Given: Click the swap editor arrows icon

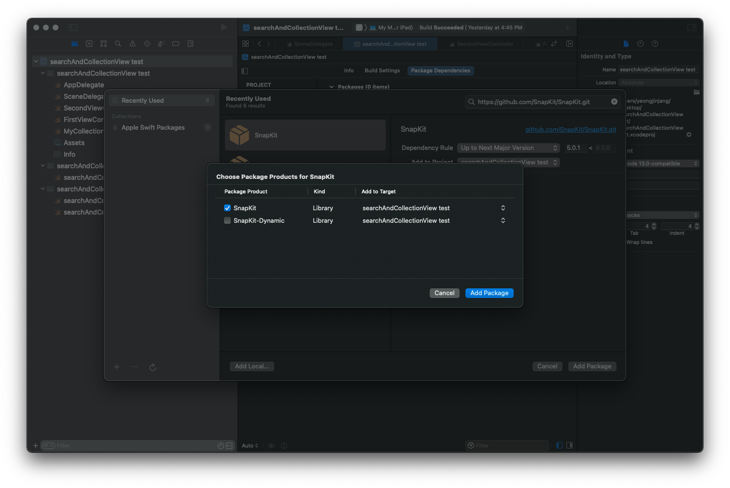Looking at the screenshot, I should pos(554,43).
